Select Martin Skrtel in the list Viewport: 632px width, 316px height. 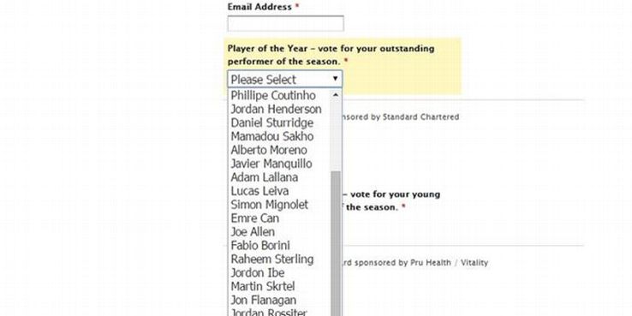(x=280, y=287)
